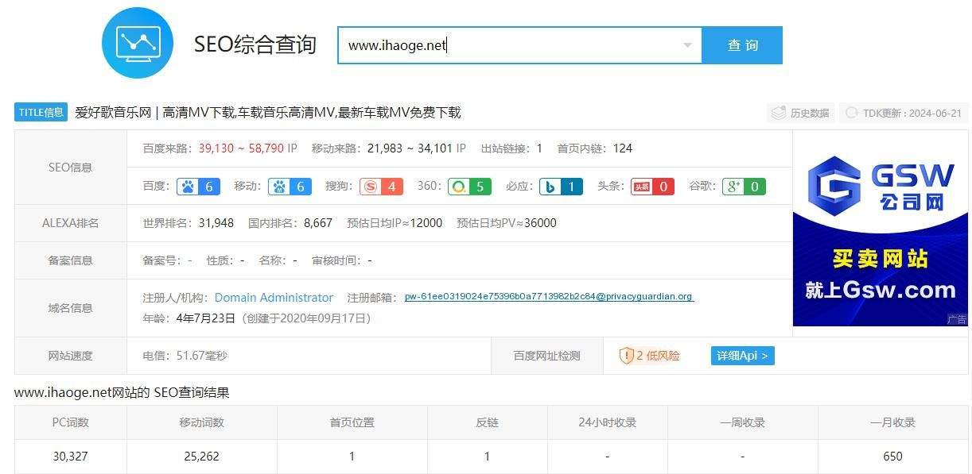Click the 首页位置 column header

pyautogui.click(x=352, y=422)
